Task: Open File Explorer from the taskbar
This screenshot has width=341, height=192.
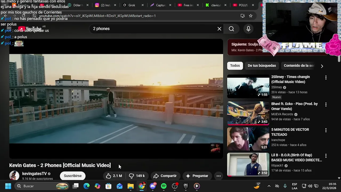Action: click(131, 186)
